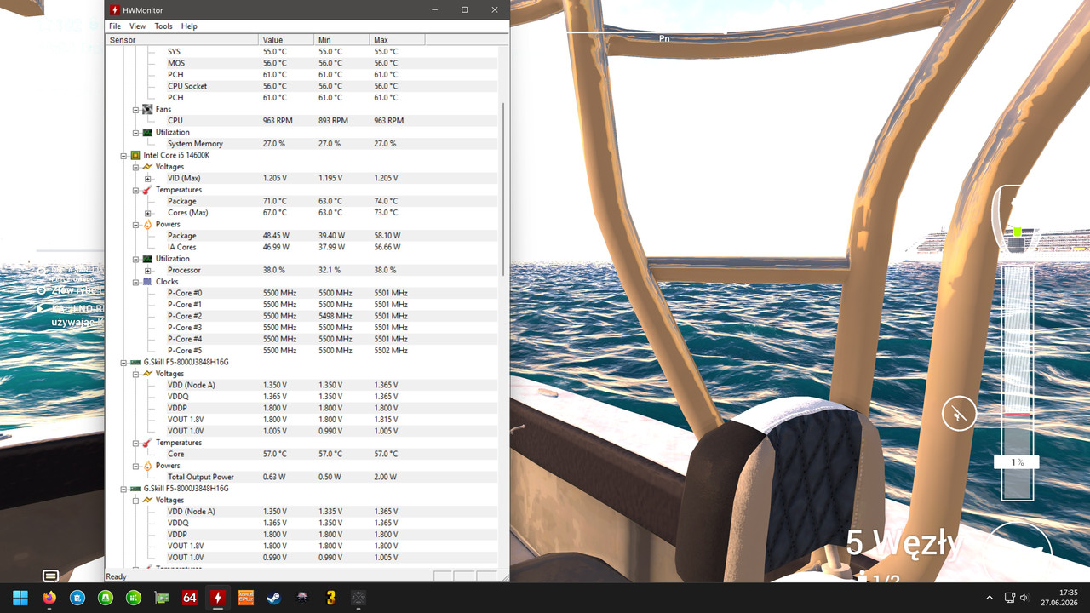
Task: Collapse the Intel Core i5 Powers section
Action: pyautogui.click(x=135, y=224)
